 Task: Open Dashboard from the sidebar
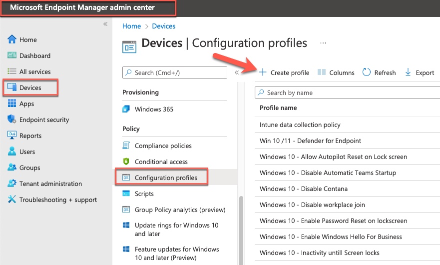(x=35, y=55)
